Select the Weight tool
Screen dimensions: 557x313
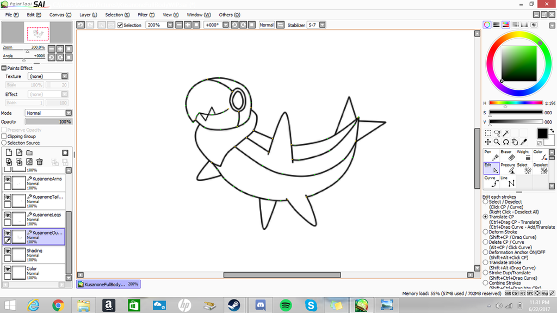click(x=524, y=155)
